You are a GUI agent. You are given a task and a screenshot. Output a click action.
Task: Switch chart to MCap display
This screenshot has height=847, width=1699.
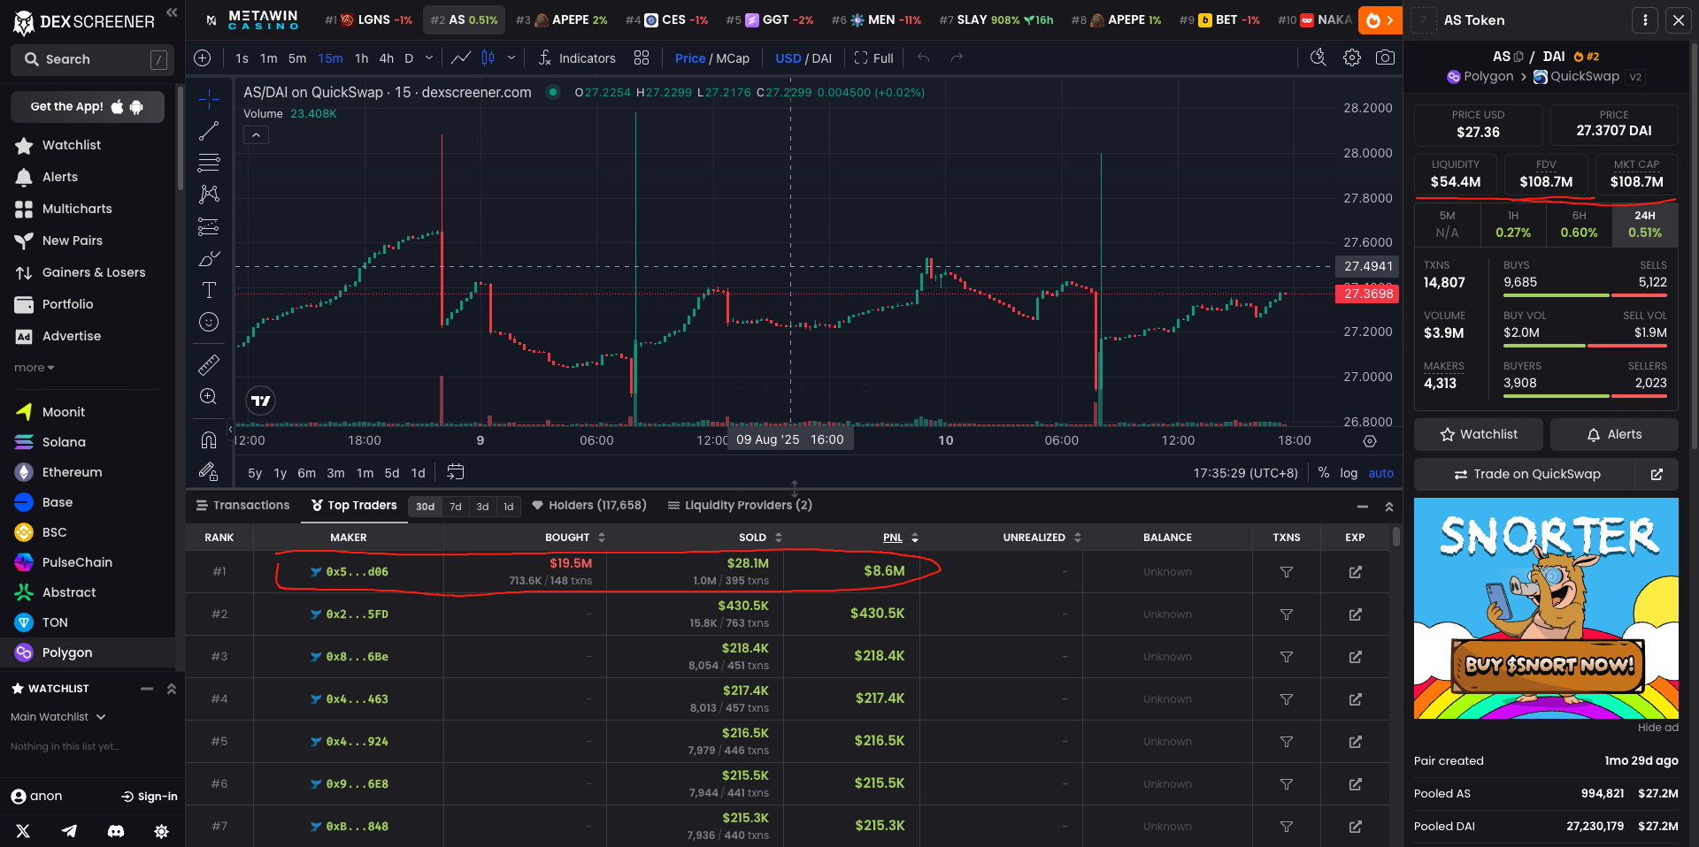tap(733, 58)
